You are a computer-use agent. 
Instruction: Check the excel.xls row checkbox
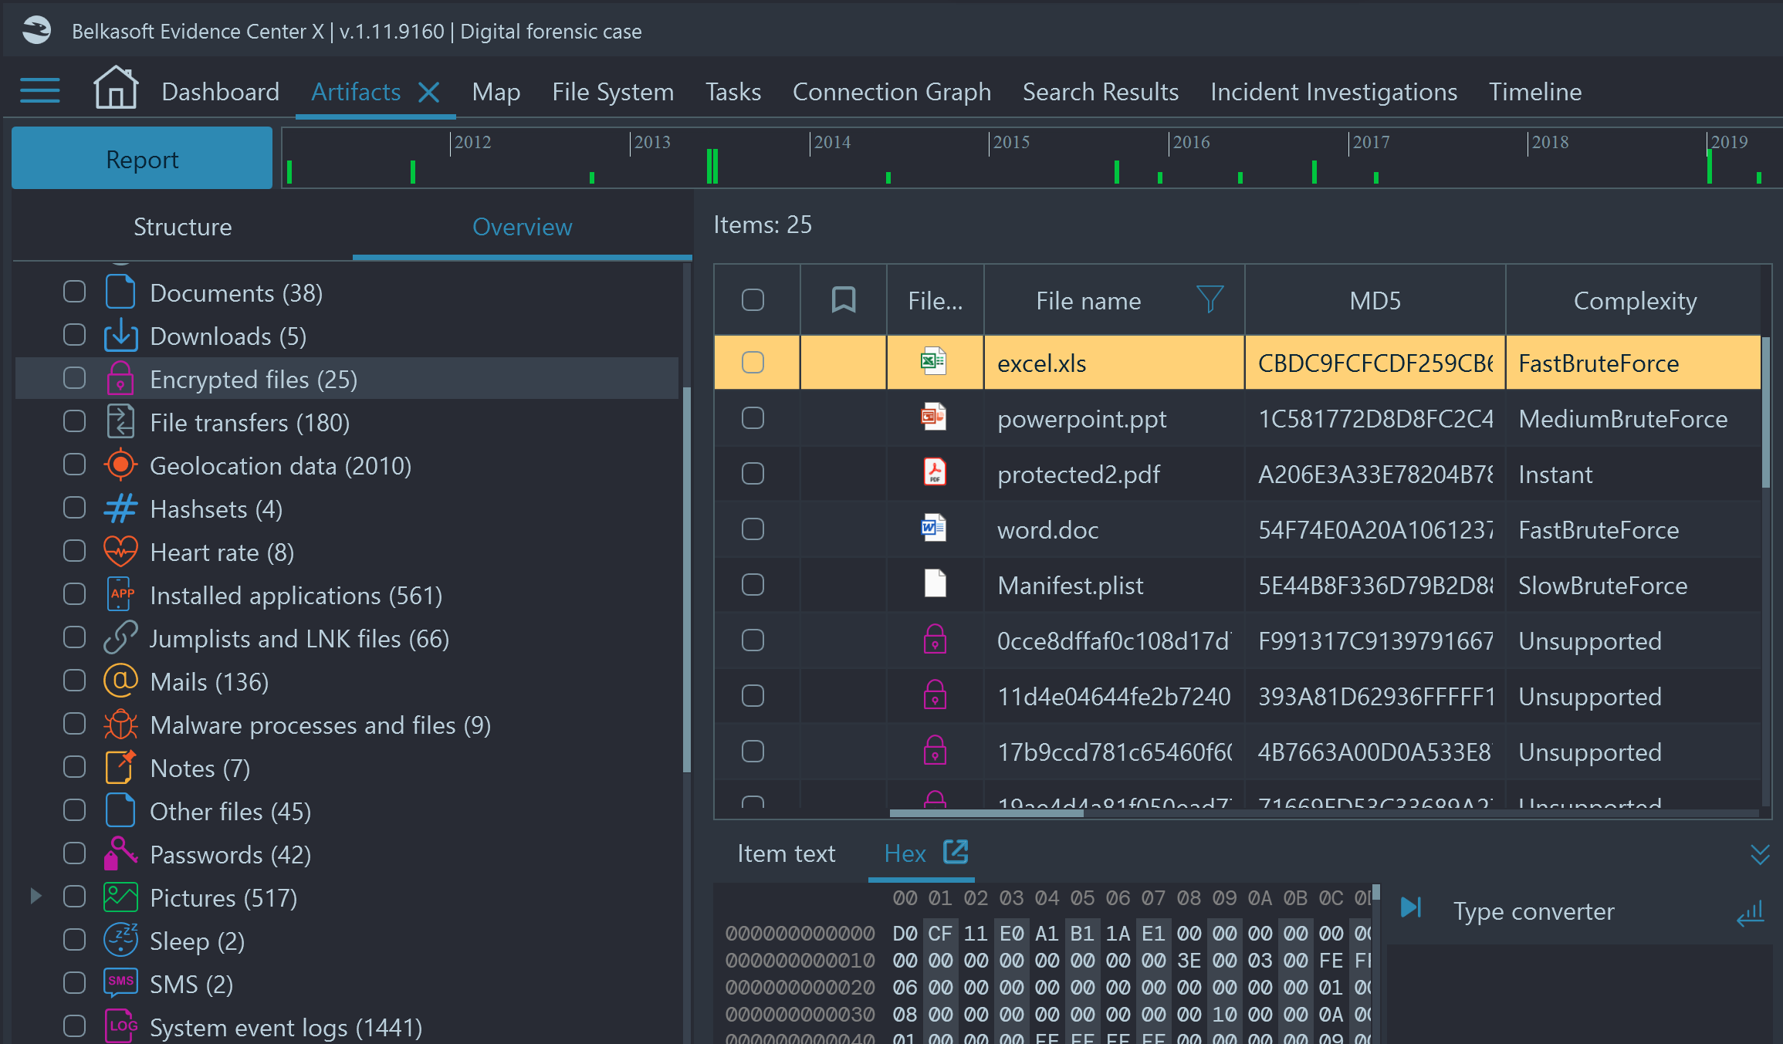(x=753, y=363)
